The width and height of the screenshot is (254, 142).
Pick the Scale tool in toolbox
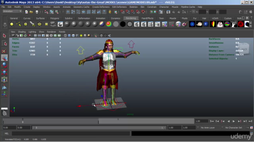point(4,72)
